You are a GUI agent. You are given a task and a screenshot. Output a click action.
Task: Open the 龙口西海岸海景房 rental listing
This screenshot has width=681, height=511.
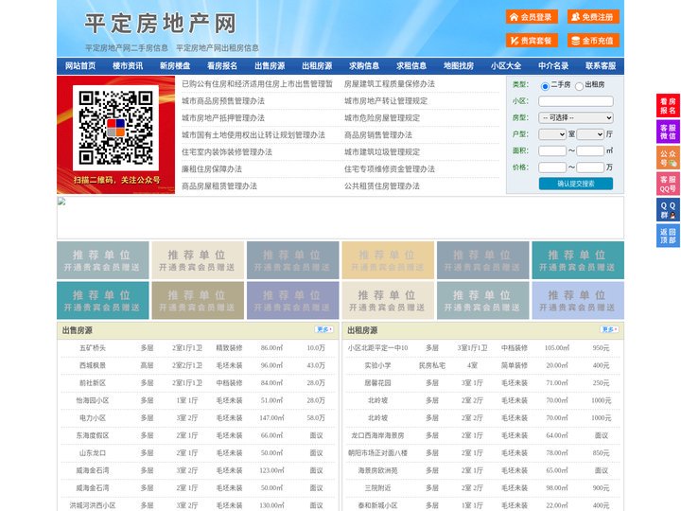point(377,435)
